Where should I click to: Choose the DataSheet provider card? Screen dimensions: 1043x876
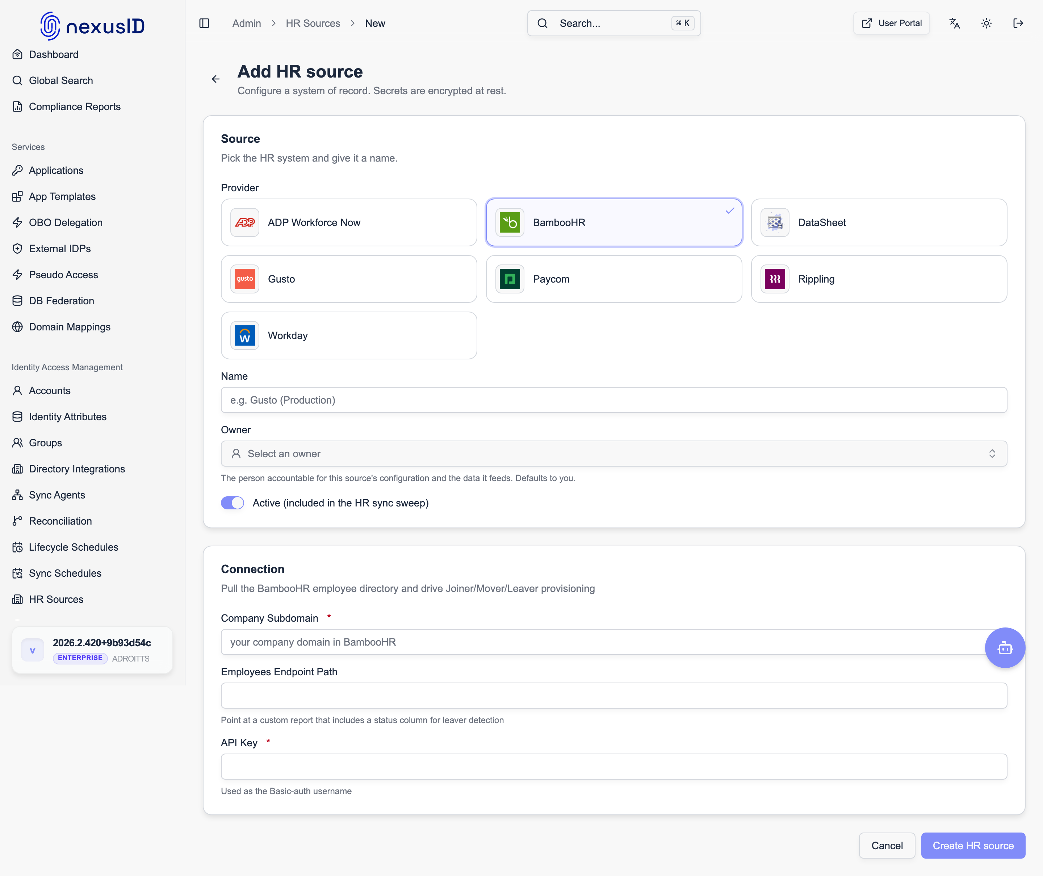[879, 222]
